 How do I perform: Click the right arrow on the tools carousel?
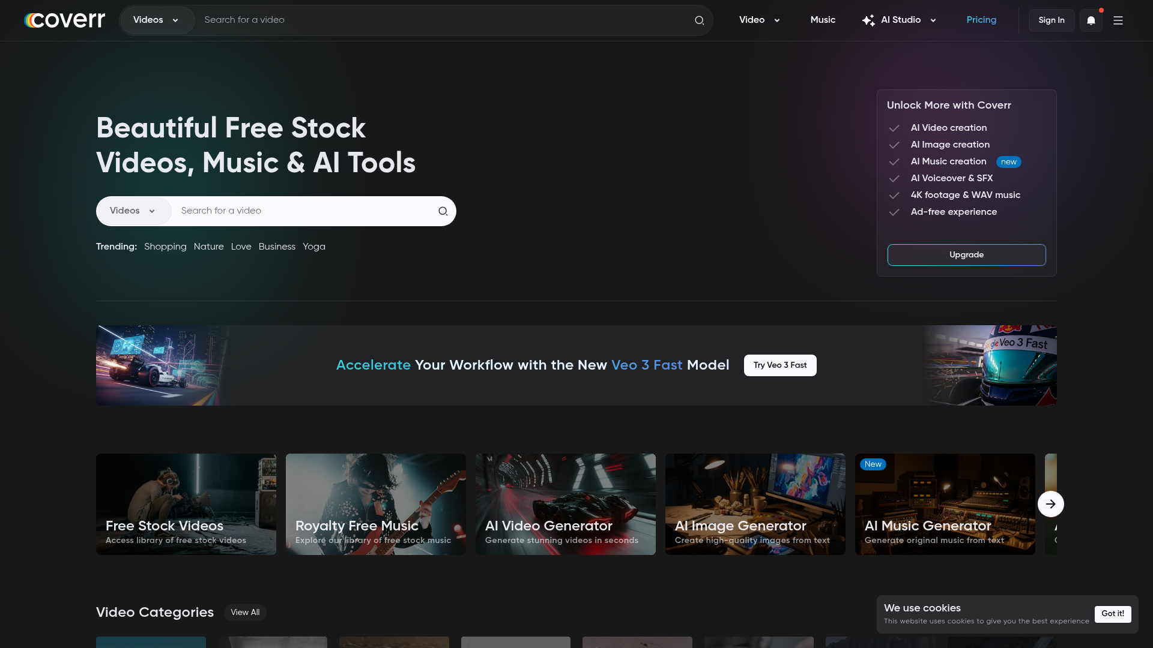click(1050, 504)
